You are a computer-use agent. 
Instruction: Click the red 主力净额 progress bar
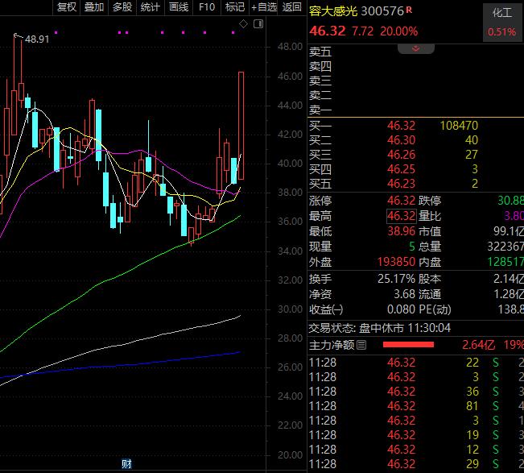pos(408,345)
